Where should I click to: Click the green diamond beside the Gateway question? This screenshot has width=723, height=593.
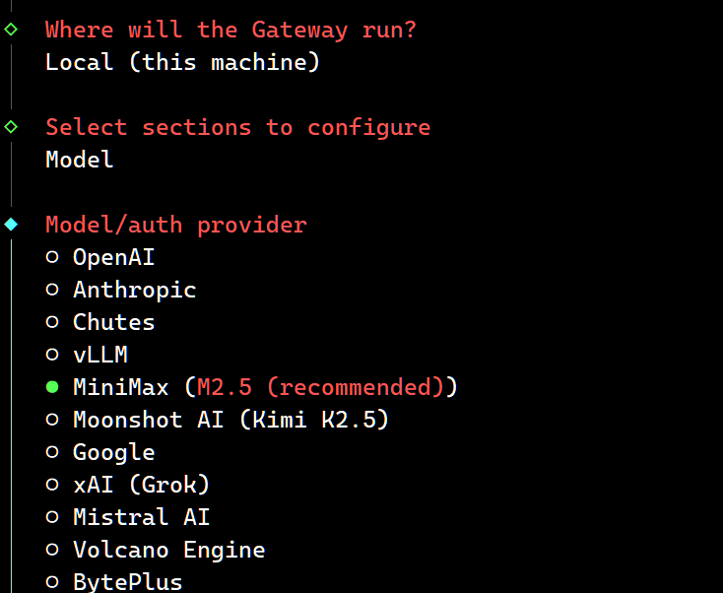tap(11, 30)
